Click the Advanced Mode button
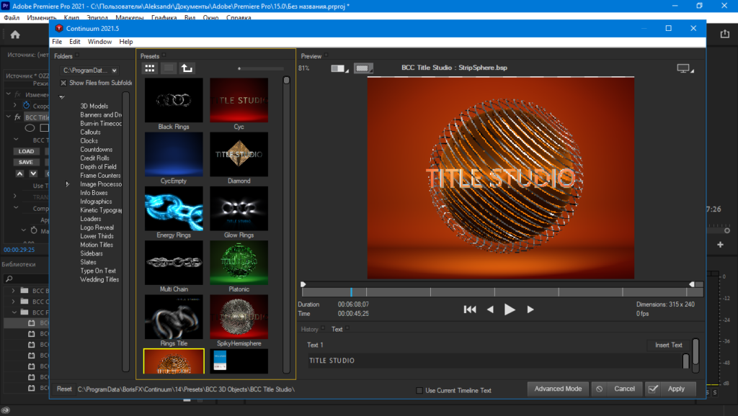Image resolution: width=738 pixels, height=416 pixels. [x=558, y=389]
